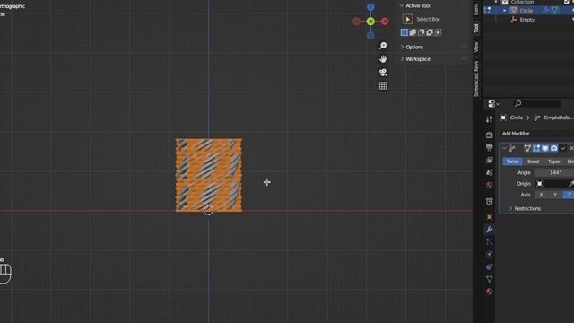574x323 pixels.
Task: Collapse the Active Tool panel
Action: click(x=402, y=6)
